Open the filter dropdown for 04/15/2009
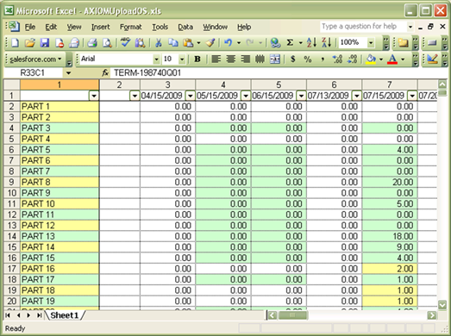Image resolution: width=451 pixels, height=336 pixels. pyautogui.click(x=190, y=96)
